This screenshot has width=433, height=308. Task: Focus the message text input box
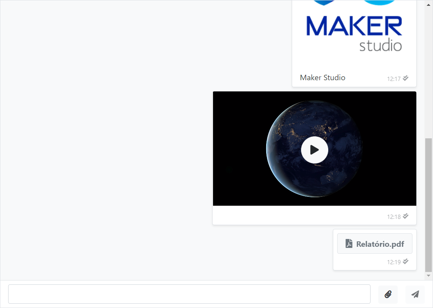tap(189, 294)
